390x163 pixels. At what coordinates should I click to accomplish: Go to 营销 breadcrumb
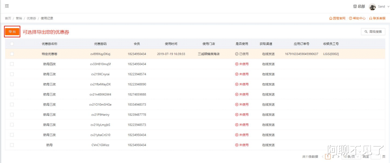19,18
